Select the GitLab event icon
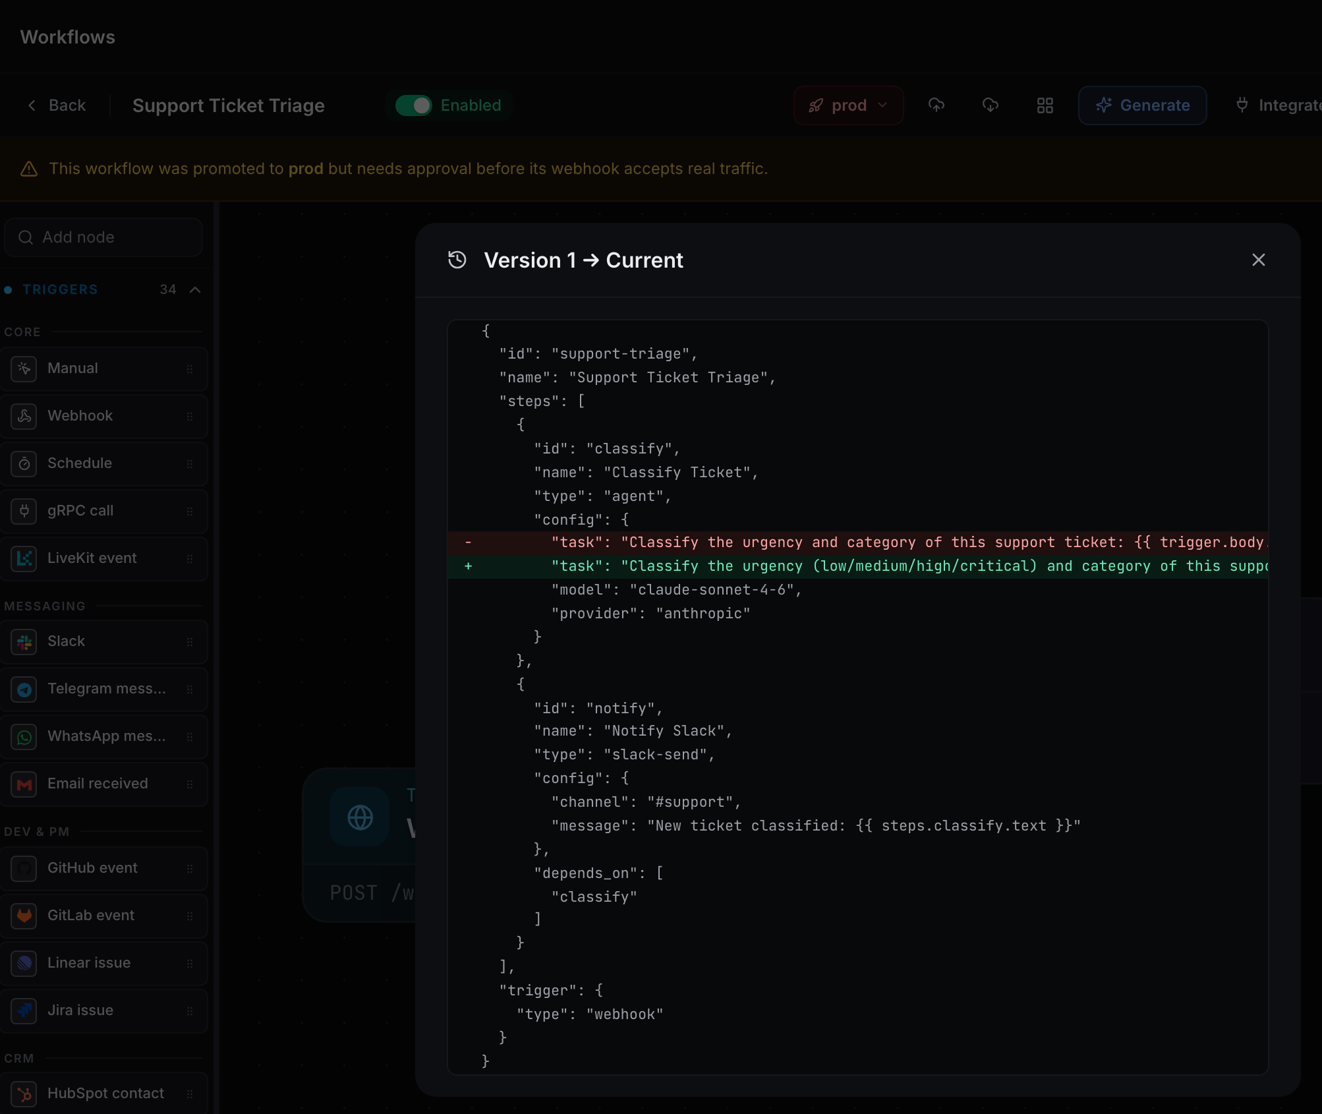1322x1114 pixels. coord(24,916)
